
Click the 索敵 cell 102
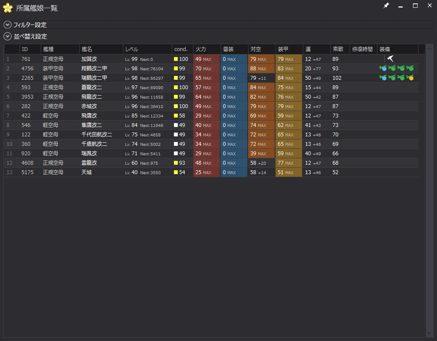coord(337,78)
